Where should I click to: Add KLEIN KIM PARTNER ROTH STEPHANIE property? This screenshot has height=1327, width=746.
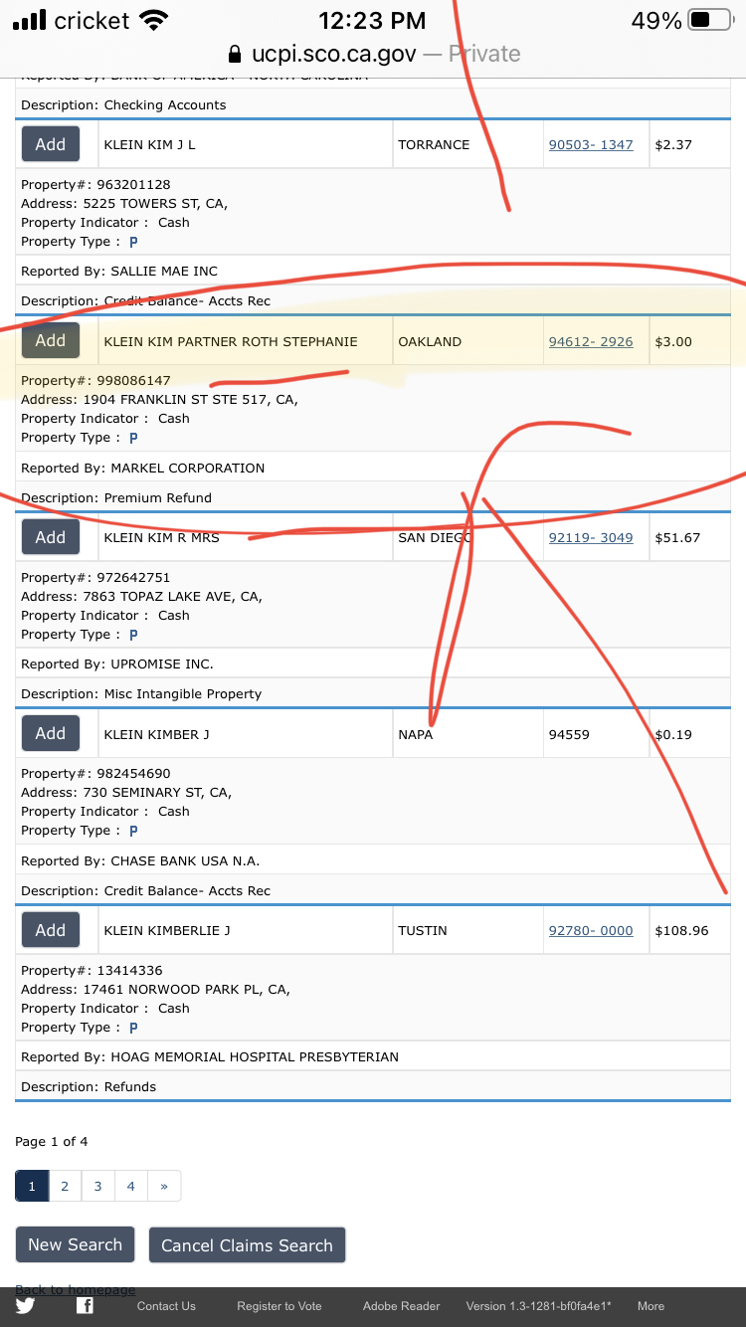51,340
